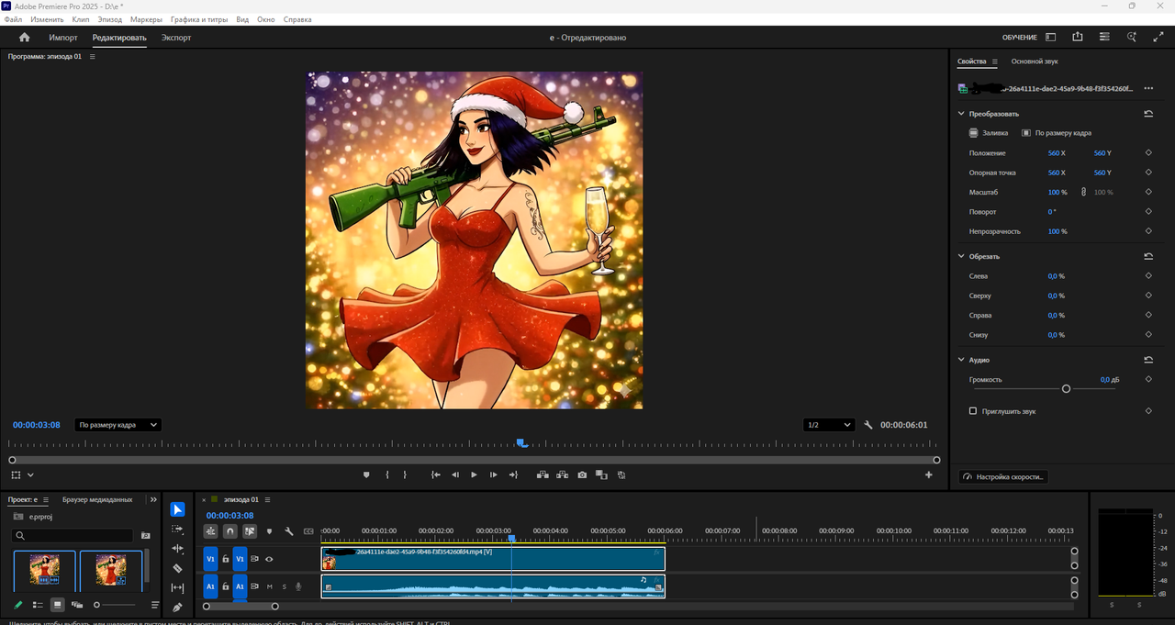The height and width of the screenshot is (625, 1175).
Task: Switch to Экспорт tab
Action: (176, 38)
